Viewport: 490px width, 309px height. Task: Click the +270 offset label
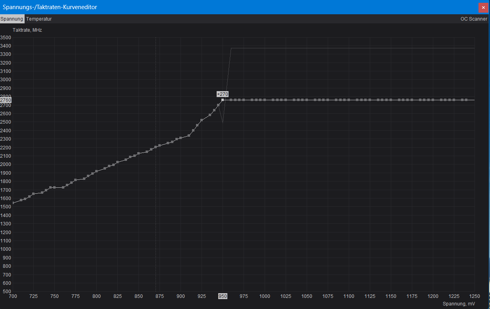pyautogui.click(x=223, y=94)
